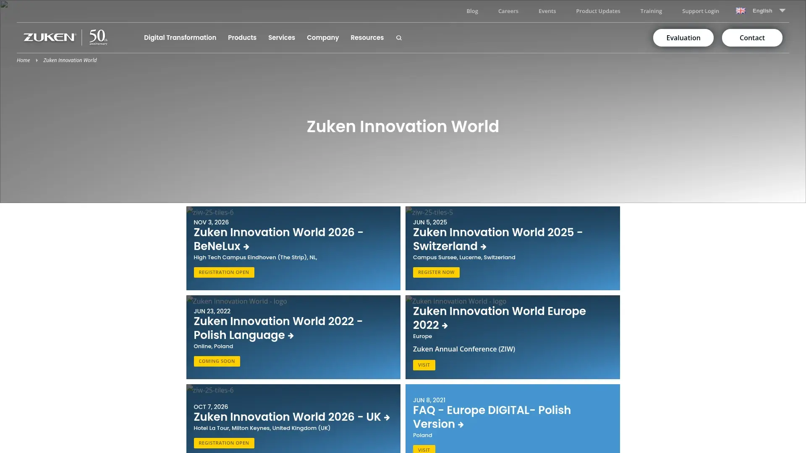Go to the Blog page

click(472, 11)
